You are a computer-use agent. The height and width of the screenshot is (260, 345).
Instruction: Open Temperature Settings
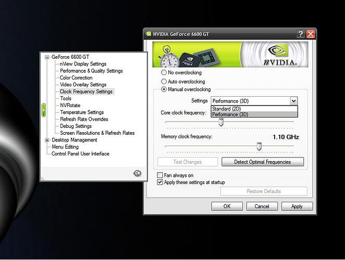82,112
